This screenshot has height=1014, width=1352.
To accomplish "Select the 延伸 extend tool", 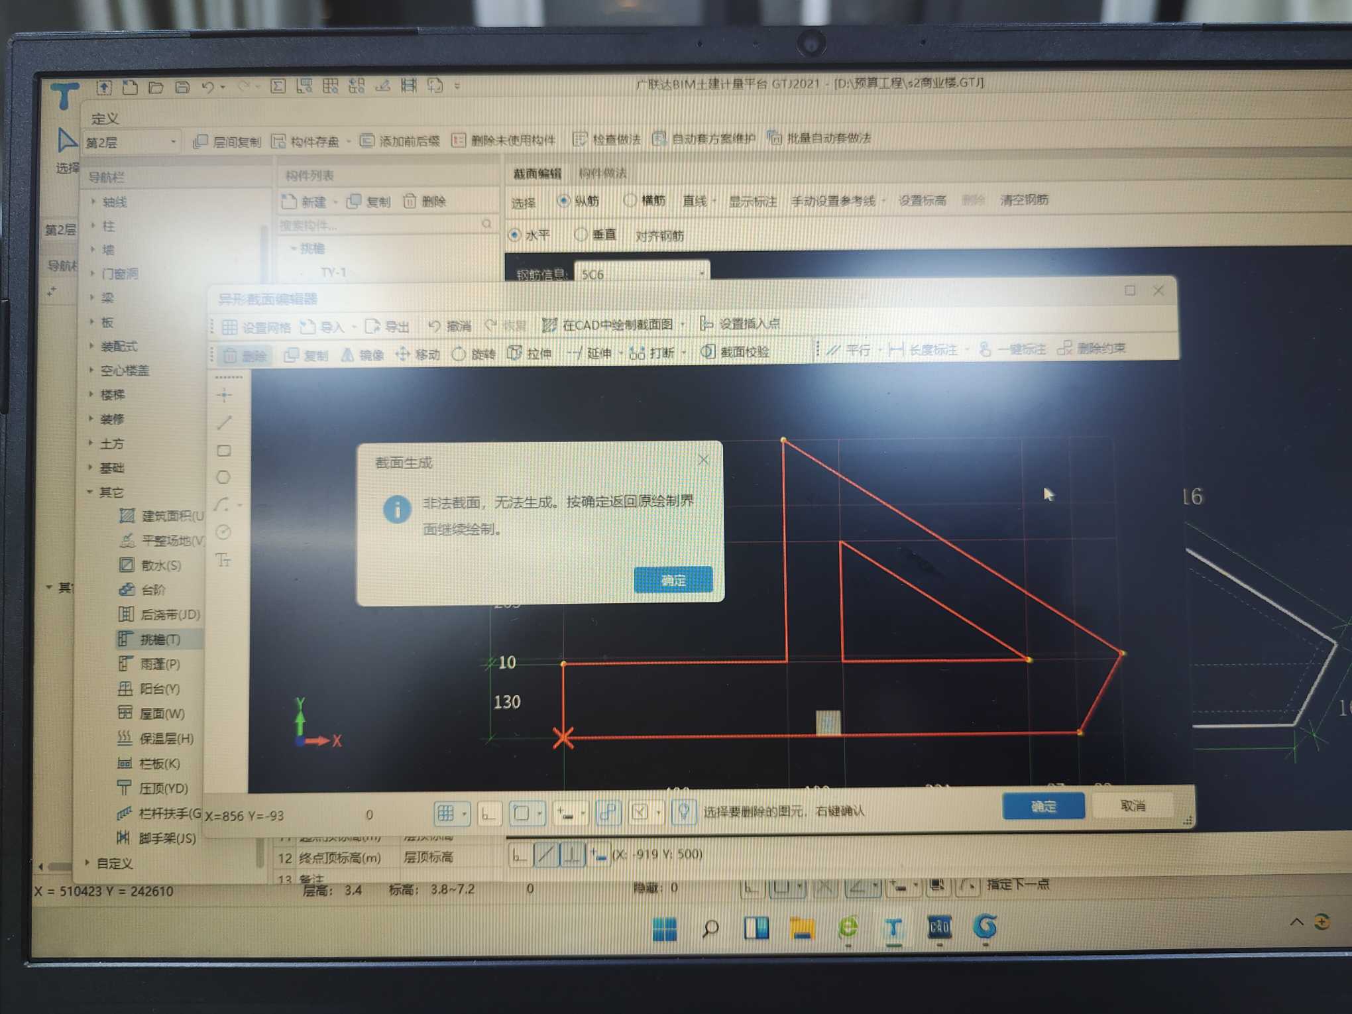I will (x=589, y=353).
